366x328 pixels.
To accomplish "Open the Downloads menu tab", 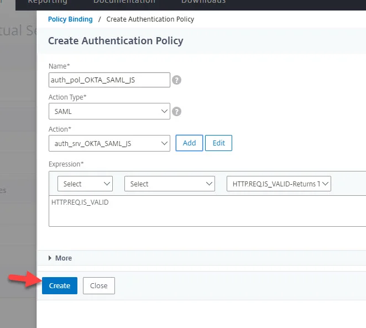I will click(x=203, y=2).
